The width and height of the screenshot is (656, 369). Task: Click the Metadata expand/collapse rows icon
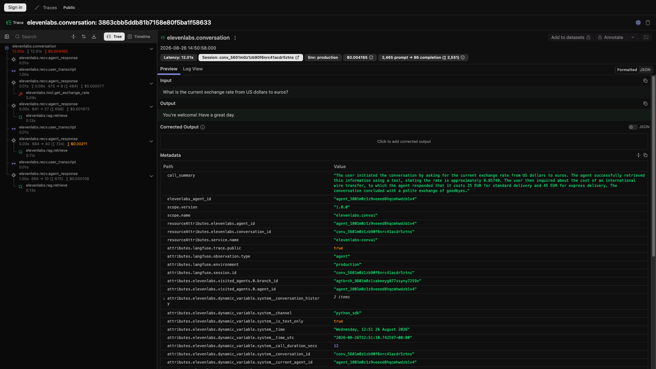[x=639, y=155]
